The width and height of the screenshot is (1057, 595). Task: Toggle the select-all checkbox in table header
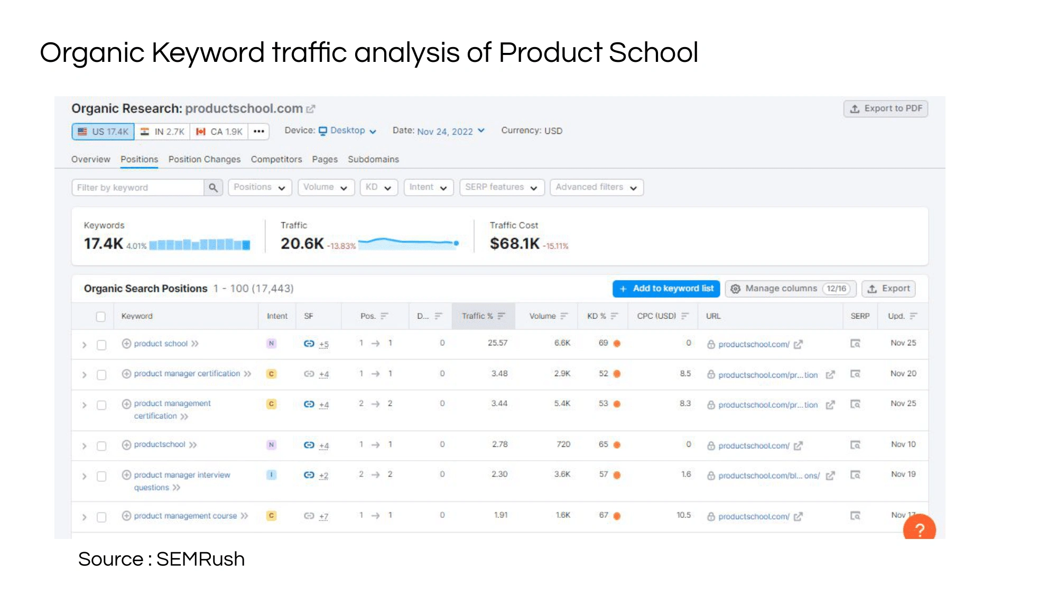click(101, 316)
